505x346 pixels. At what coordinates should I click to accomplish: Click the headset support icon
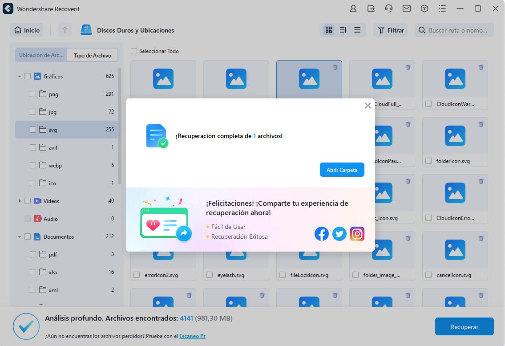(389, 8)
